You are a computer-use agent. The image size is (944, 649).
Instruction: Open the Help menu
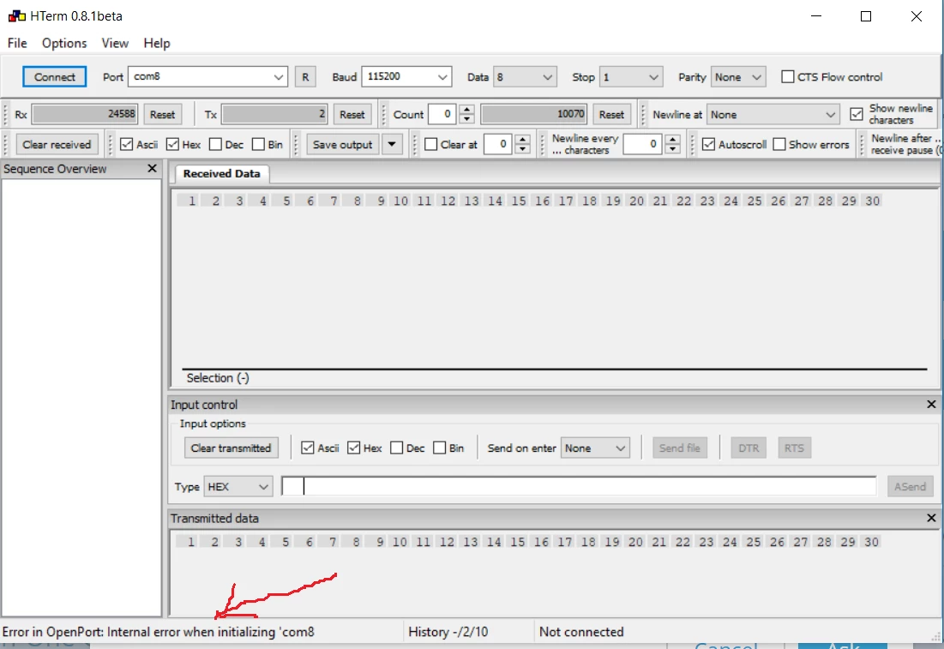(x=157, y=43)
